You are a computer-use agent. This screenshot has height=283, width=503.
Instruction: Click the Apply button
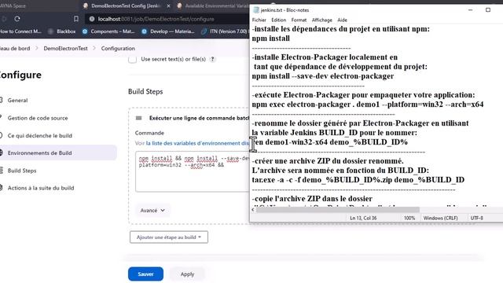[187, 274]
